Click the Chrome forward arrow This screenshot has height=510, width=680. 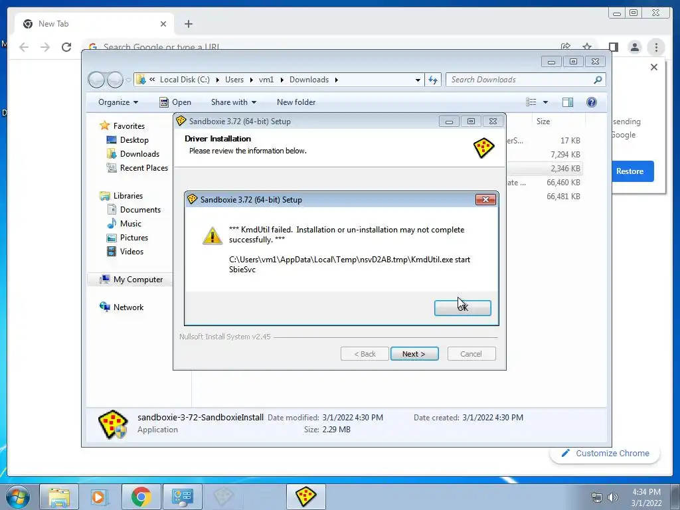pos(45,47)
